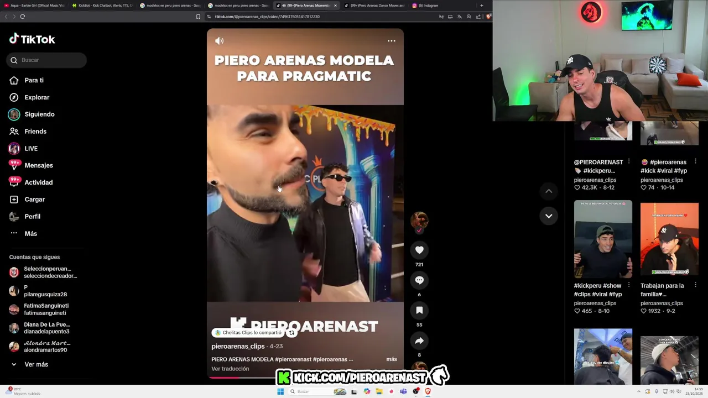Click Ver traducción under the caption

pyautogui.click(x=230, y=369)
